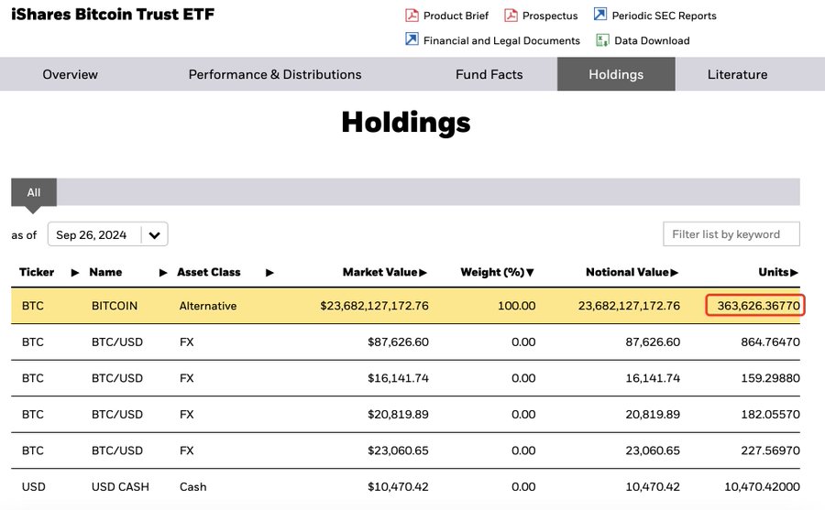Screen dimensions: 825x510
Task: Go to the Fund Facts tab
Action: [489, 74]
